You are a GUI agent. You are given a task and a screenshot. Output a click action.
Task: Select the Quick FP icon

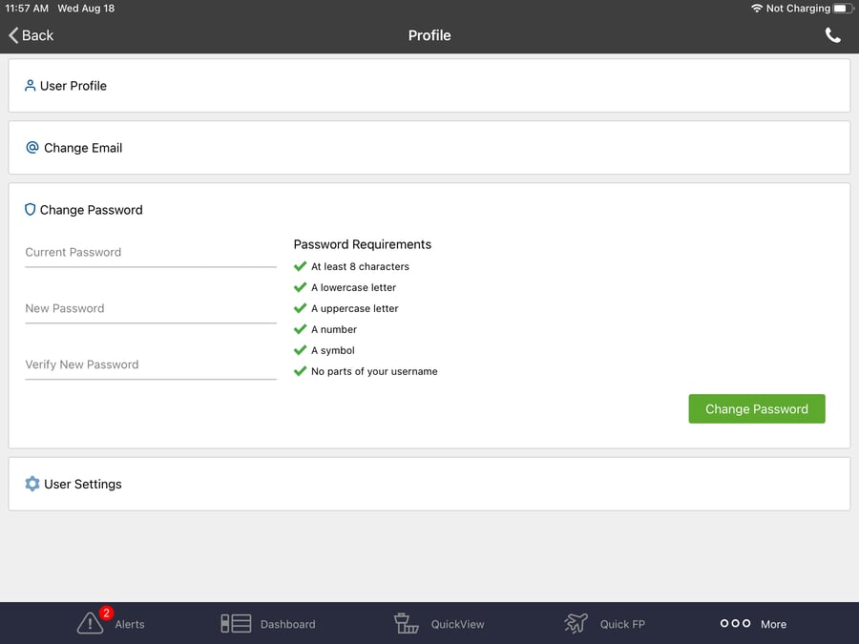click(576, 622)
